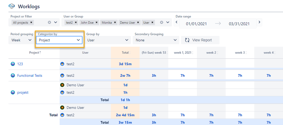Open the 123 project link

[20, 64]
